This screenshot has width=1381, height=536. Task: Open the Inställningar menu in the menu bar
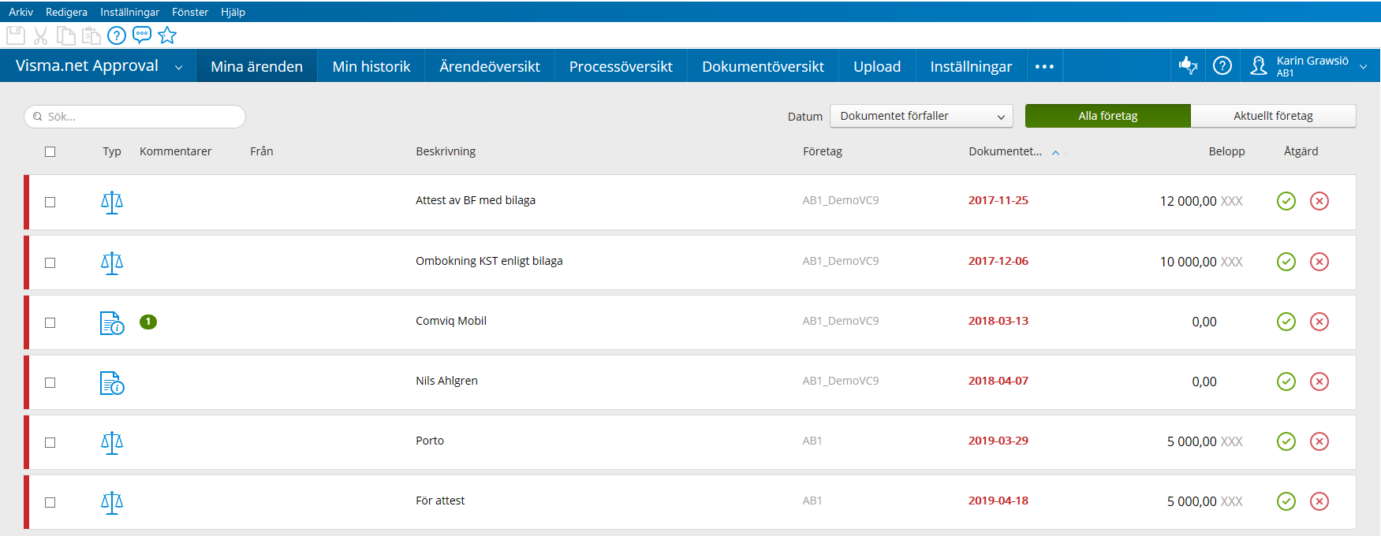point(129,12)
